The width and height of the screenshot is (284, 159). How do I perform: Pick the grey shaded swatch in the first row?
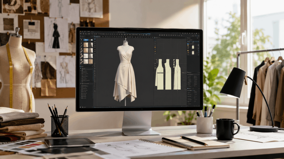click(x=91, y=45)
